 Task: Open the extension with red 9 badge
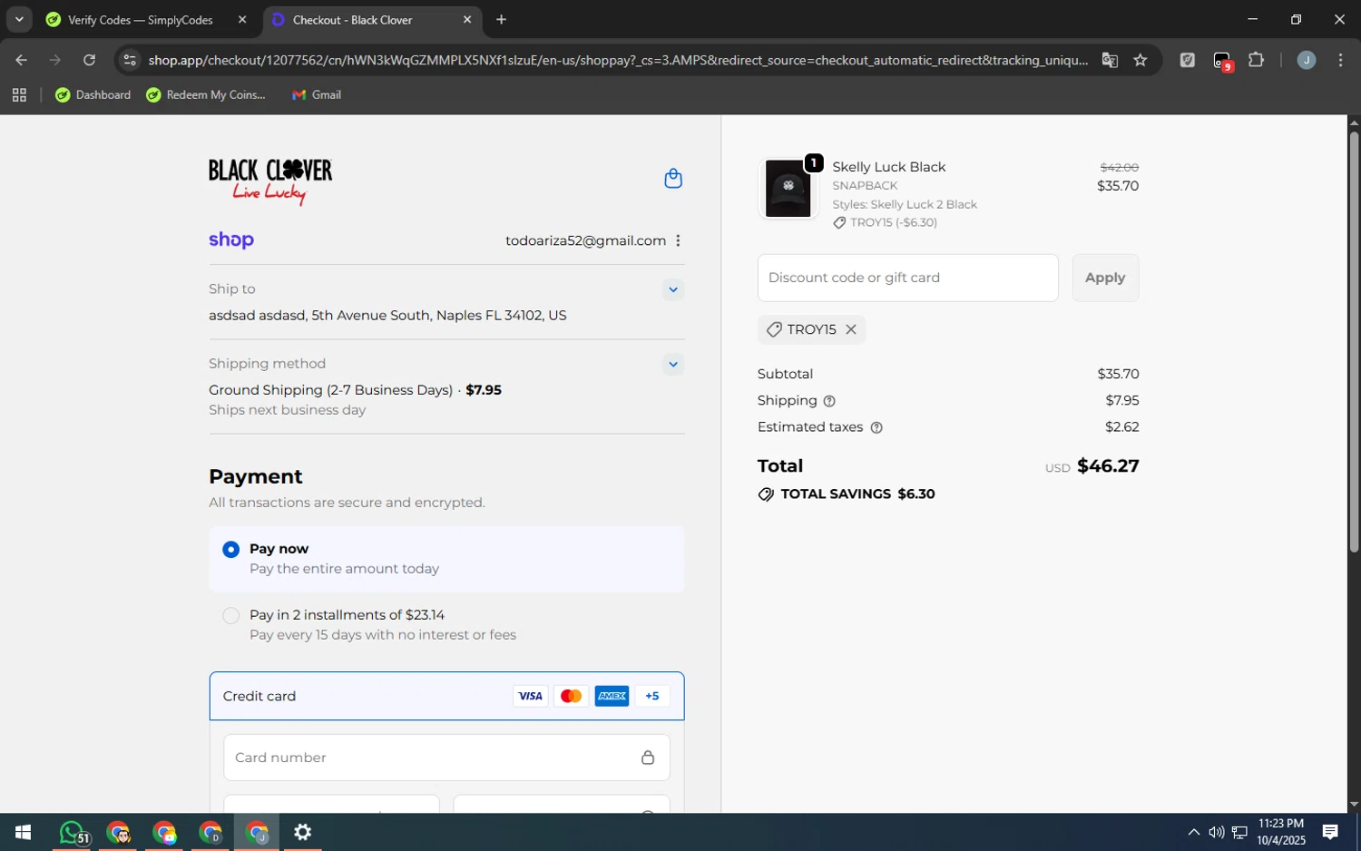(x=1222, y=61)
